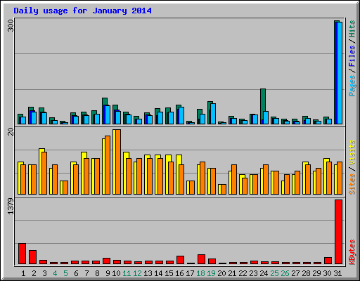Click green weekend day label '12'
The image size is (360, 281).
[137, 273]
